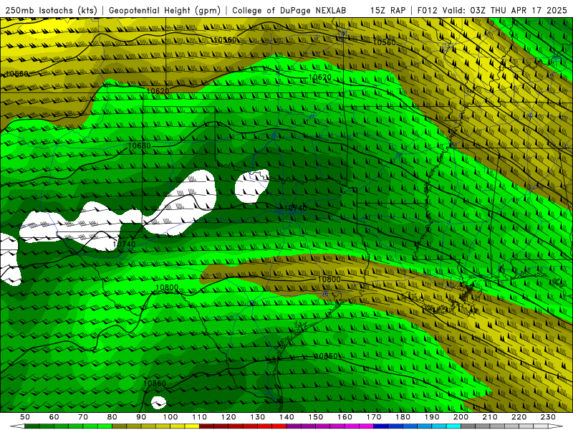
Task: Select the 120 value on the color scale
Action: tap(228, 417)
